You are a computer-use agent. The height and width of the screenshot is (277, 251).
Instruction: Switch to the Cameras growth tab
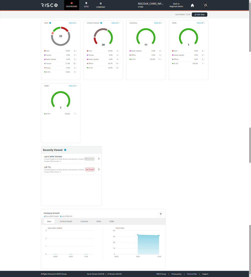[x=84, y=221]
